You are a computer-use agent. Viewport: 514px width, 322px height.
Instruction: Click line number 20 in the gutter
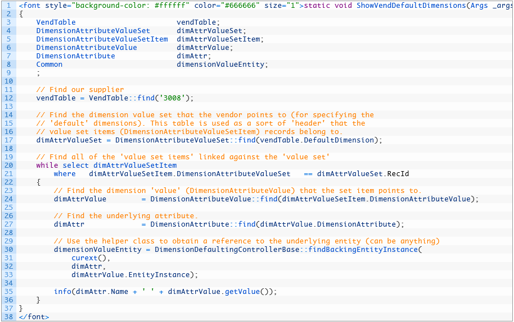pyautogui.click(x=9, y=165)
